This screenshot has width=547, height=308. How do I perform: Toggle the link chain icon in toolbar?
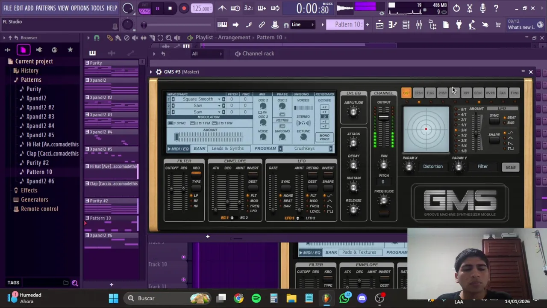pos(262,25)
